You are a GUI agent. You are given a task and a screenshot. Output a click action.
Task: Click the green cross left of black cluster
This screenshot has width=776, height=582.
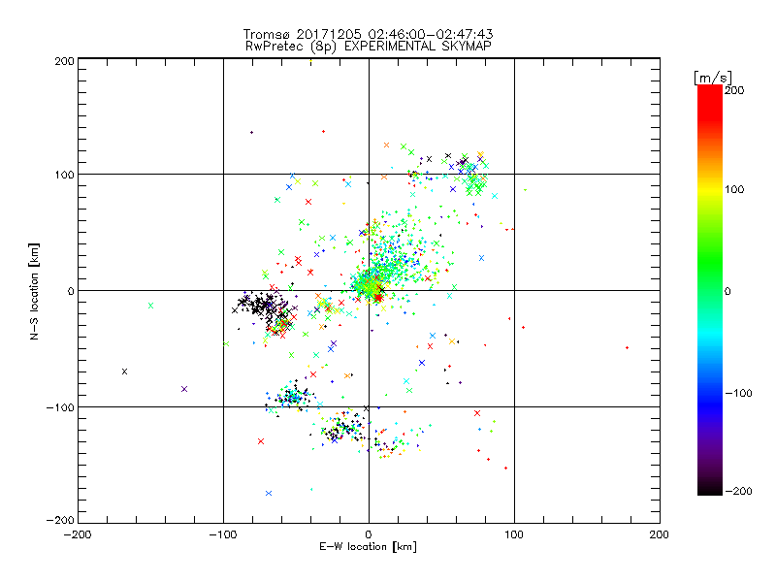[151, 306]
